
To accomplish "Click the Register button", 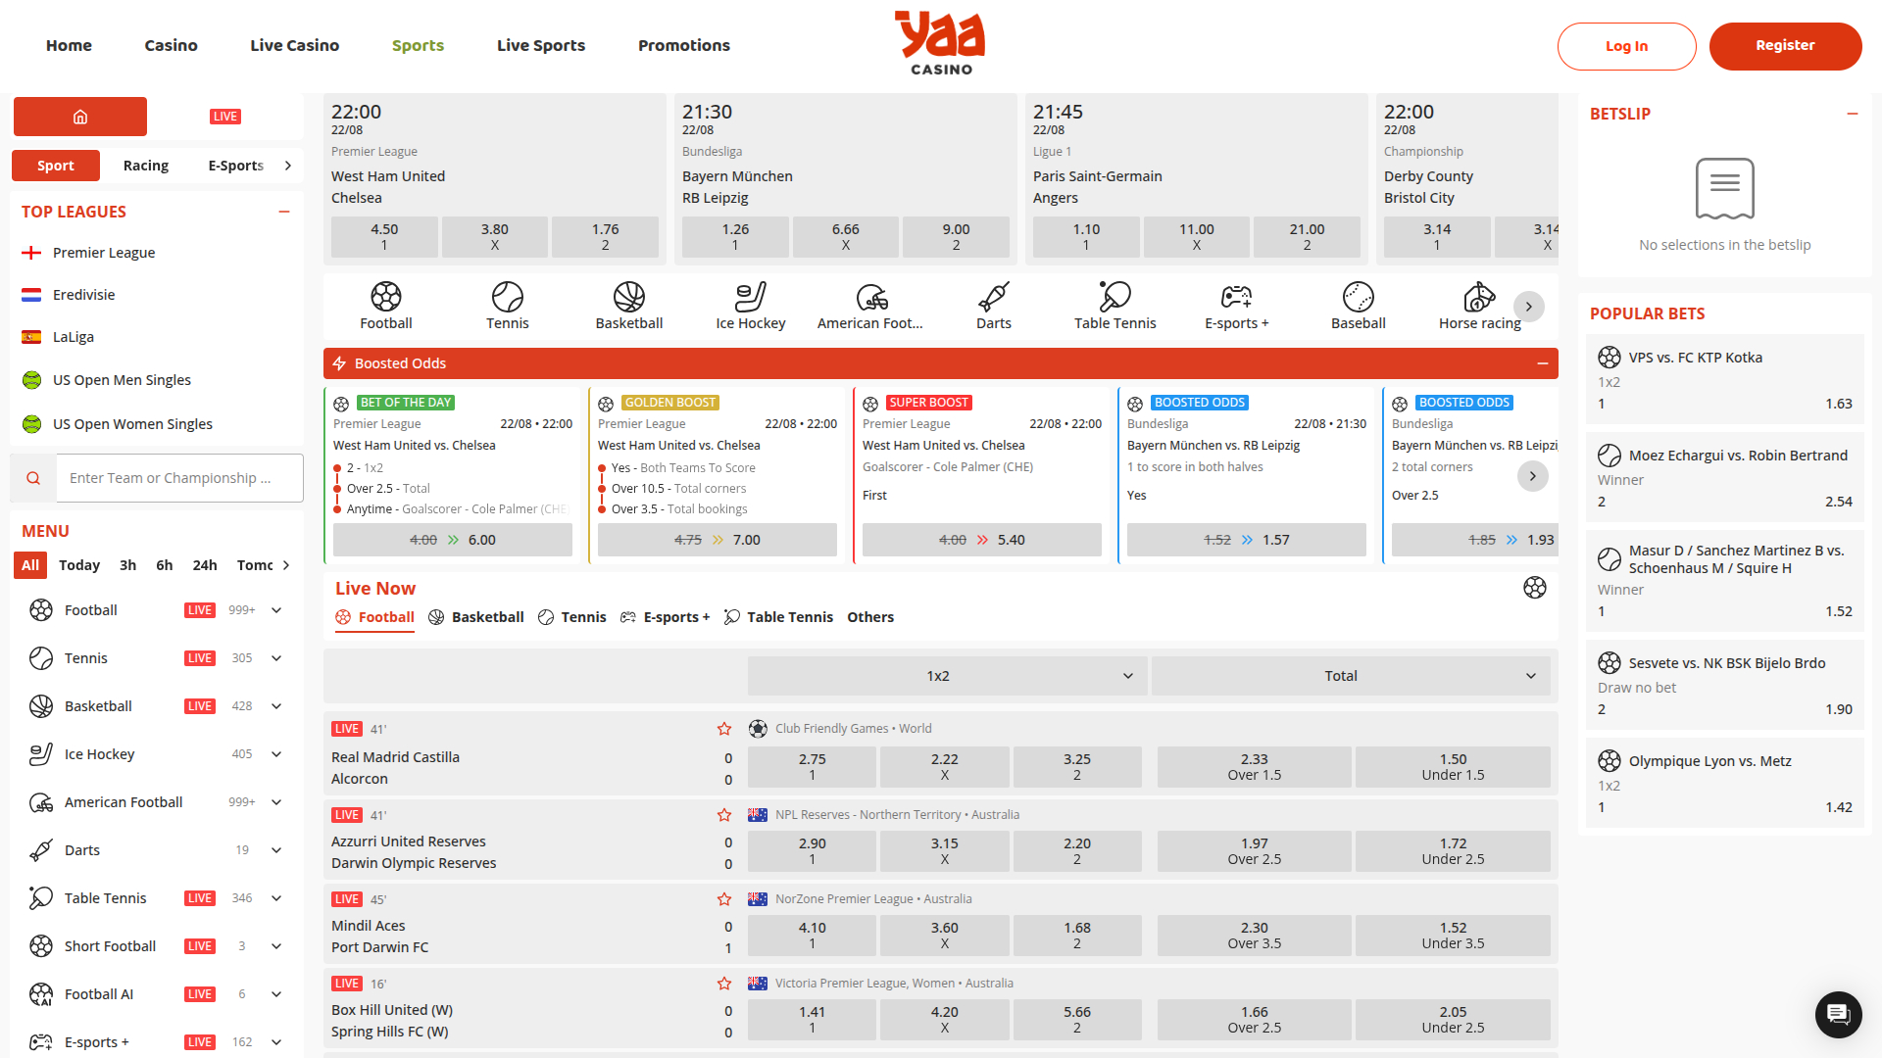I will pyautogui.click(x=1785, y=45).
